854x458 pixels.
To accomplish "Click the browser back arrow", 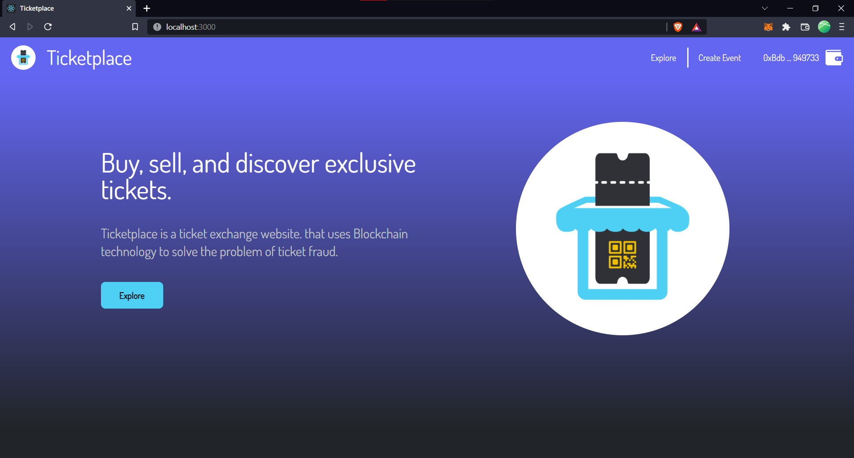I will [x=12, y=27].
